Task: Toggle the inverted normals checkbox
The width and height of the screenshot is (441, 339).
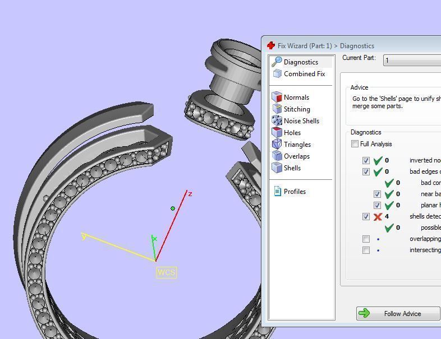Action: pos(366,160)
